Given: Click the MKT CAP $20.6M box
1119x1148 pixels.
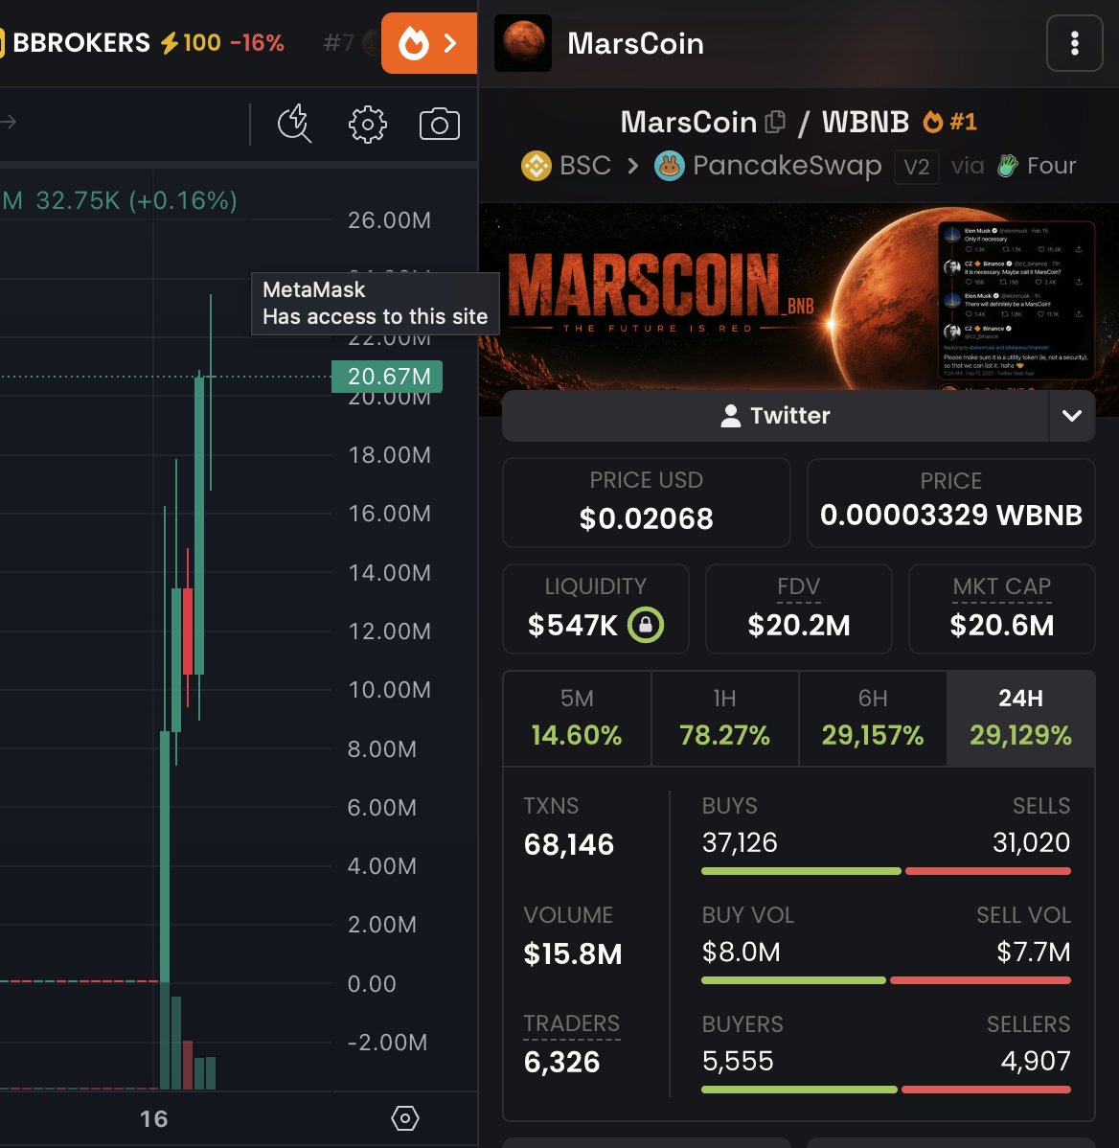Looking at the screenshot, I should click(x=1001, y=608).
